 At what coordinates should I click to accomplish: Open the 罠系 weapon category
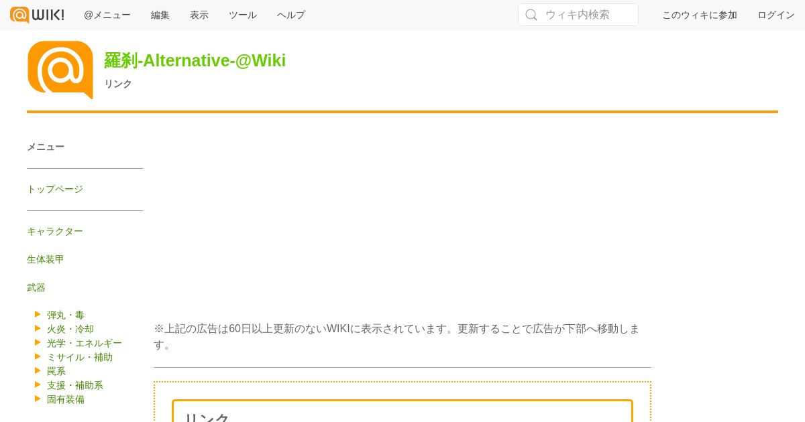coord(56,371)
